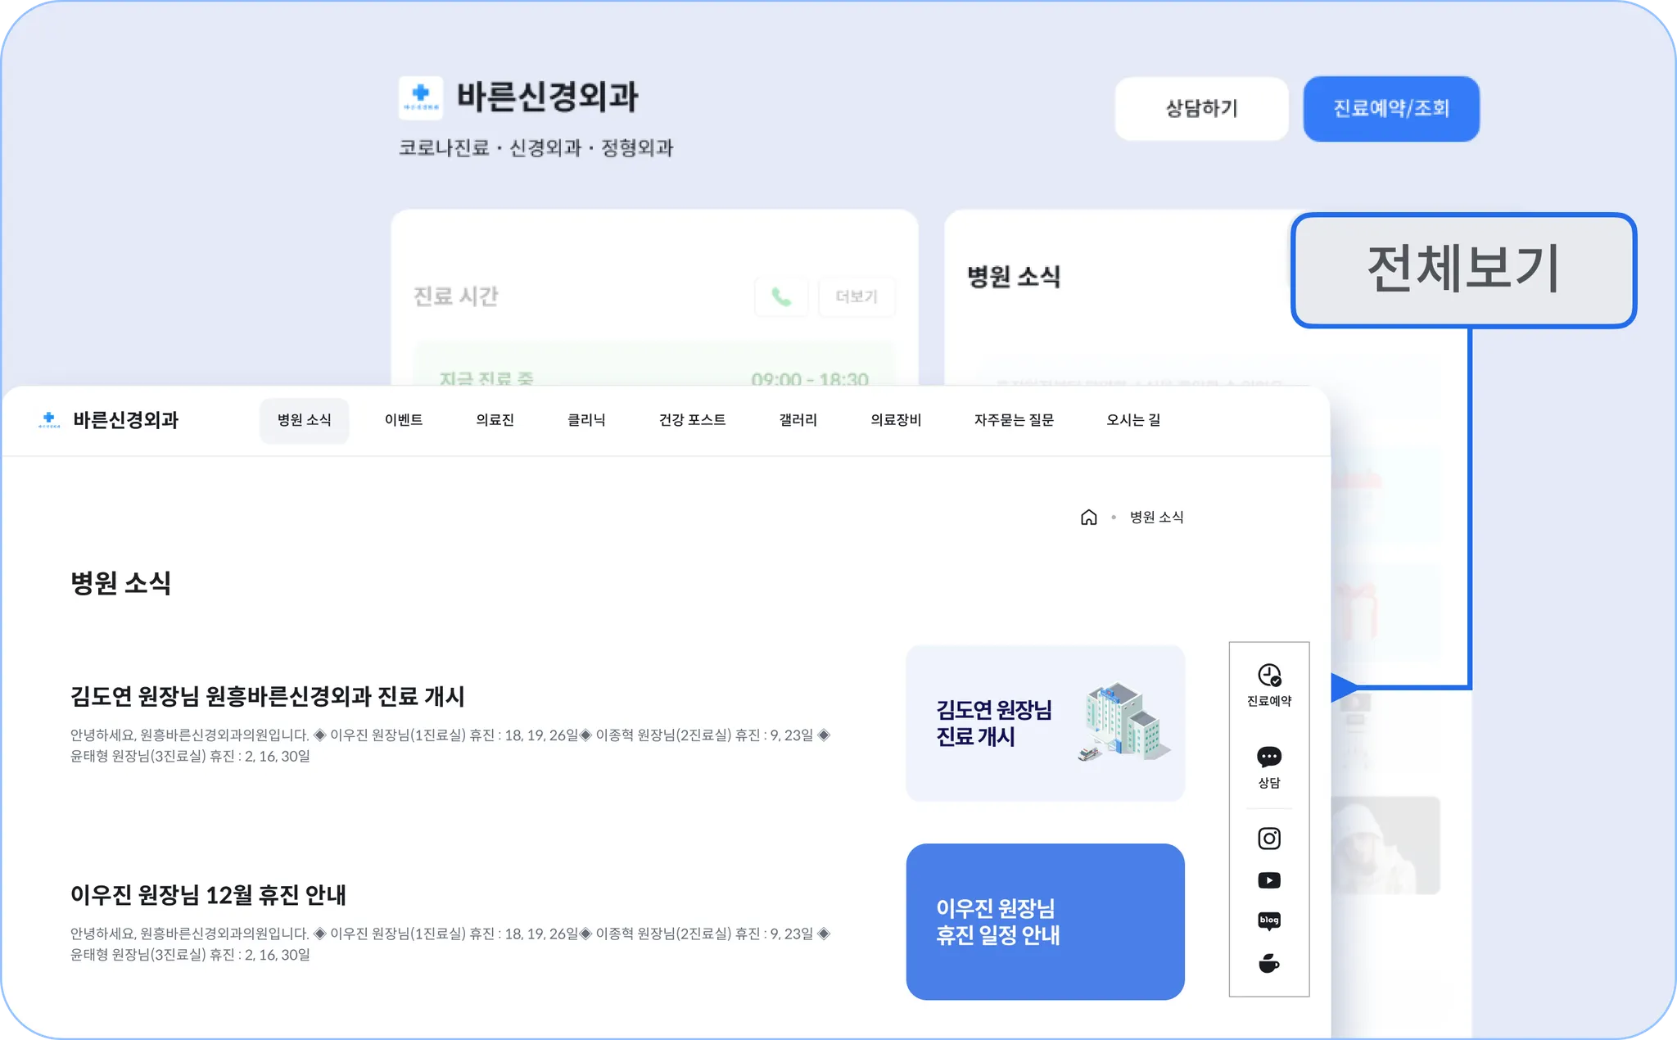Viewport: 1677px width, 1040px height.
Task: Expand 진료 시간 with 더보기
Action: point(856,296)
